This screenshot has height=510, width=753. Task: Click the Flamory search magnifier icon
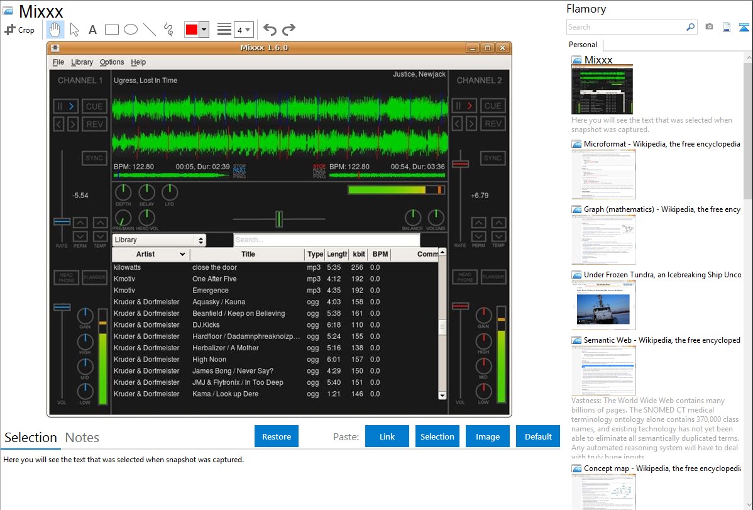(x=690, y=27)
